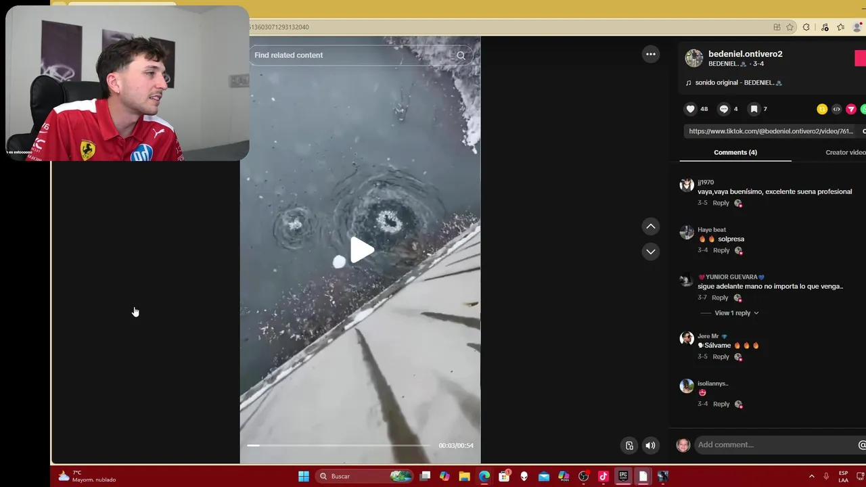Open the Haye beat commenter name
This screenshot has width=866, height=487.
[712, 230]
